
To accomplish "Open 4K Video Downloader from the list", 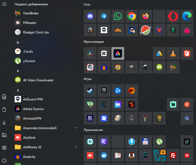I will [x=46, y=80].
